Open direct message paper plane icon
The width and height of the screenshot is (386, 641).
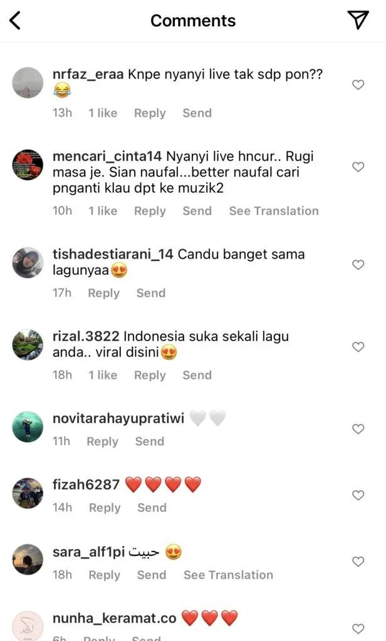pyautogui.click(x=358, y=20)
